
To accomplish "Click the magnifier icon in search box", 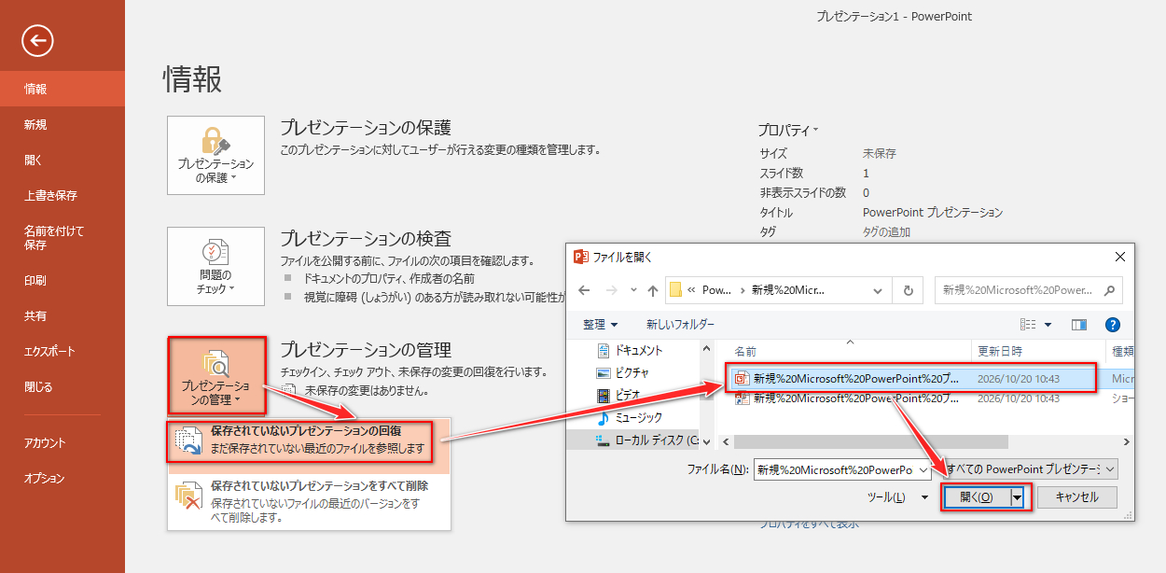I will pos(1110,290).
